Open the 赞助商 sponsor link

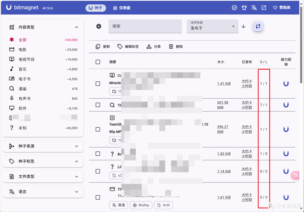point(282,8)
